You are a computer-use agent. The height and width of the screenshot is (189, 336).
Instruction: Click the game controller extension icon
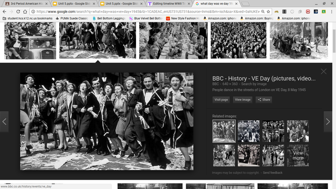(277, 12)
